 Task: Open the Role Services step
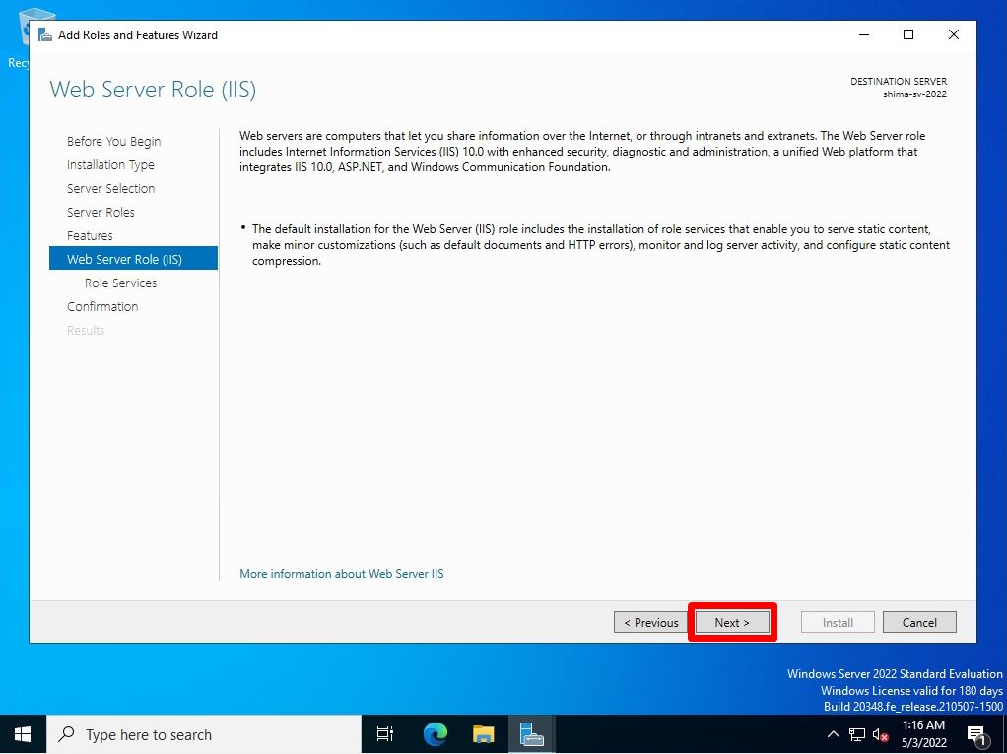[x=121, y=283]
